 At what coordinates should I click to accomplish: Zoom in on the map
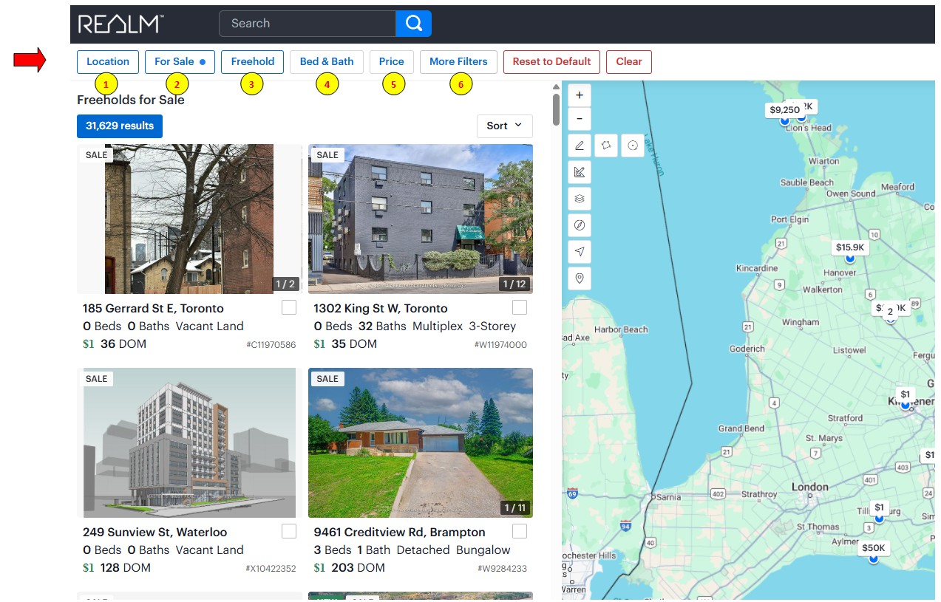click(x=580, y=95)
